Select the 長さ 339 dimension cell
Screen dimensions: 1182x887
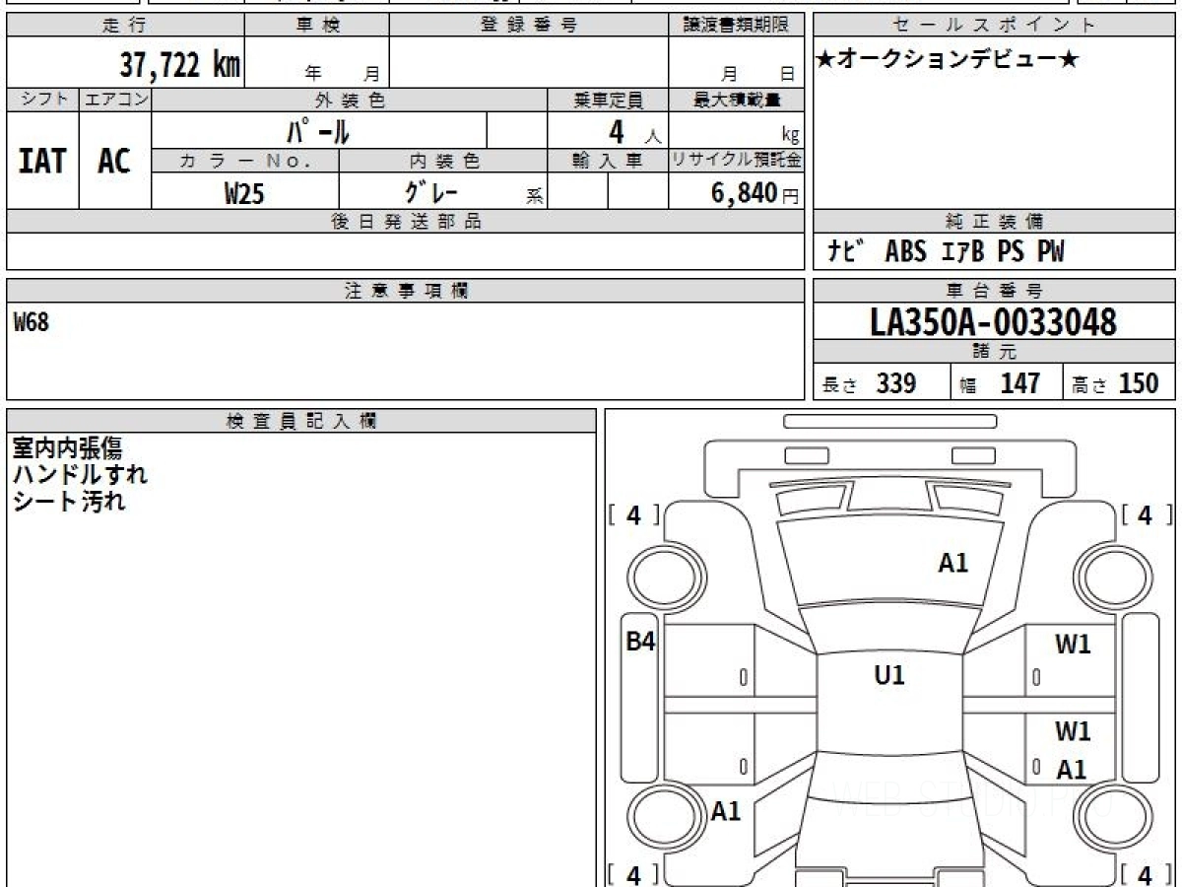tap(882, 383)
